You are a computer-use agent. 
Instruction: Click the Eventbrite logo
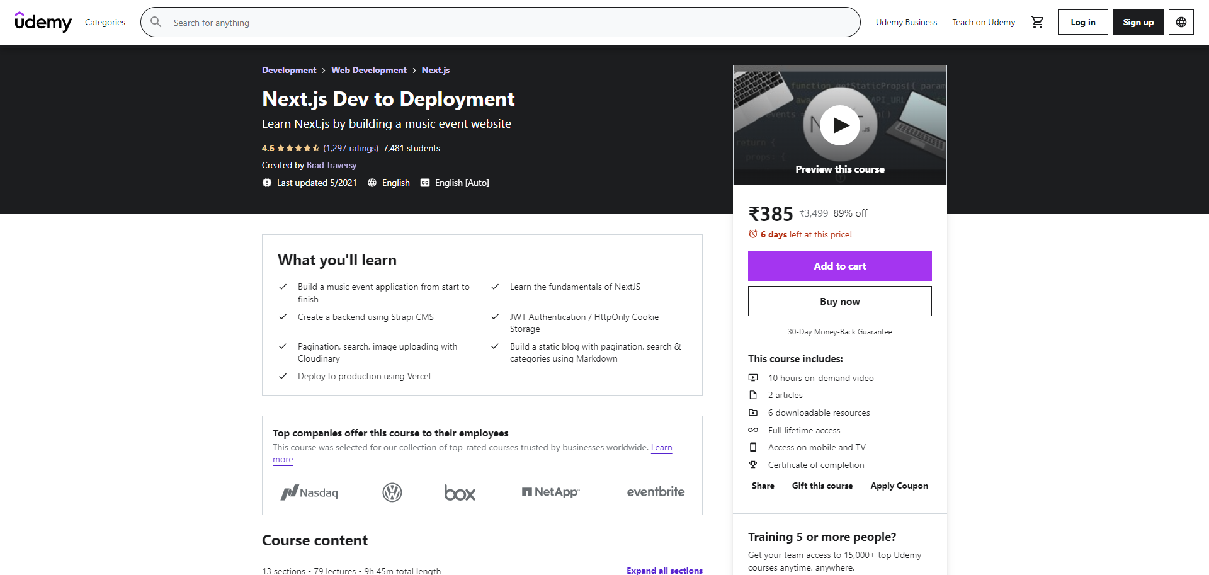656,492
